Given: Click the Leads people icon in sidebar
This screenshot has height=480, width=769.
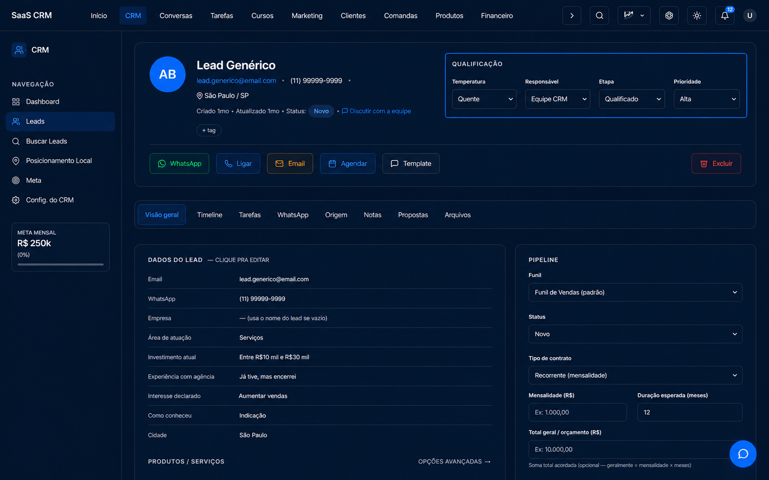Looking at the screenshot, I should pyautogui.click(x=16, y=121).
